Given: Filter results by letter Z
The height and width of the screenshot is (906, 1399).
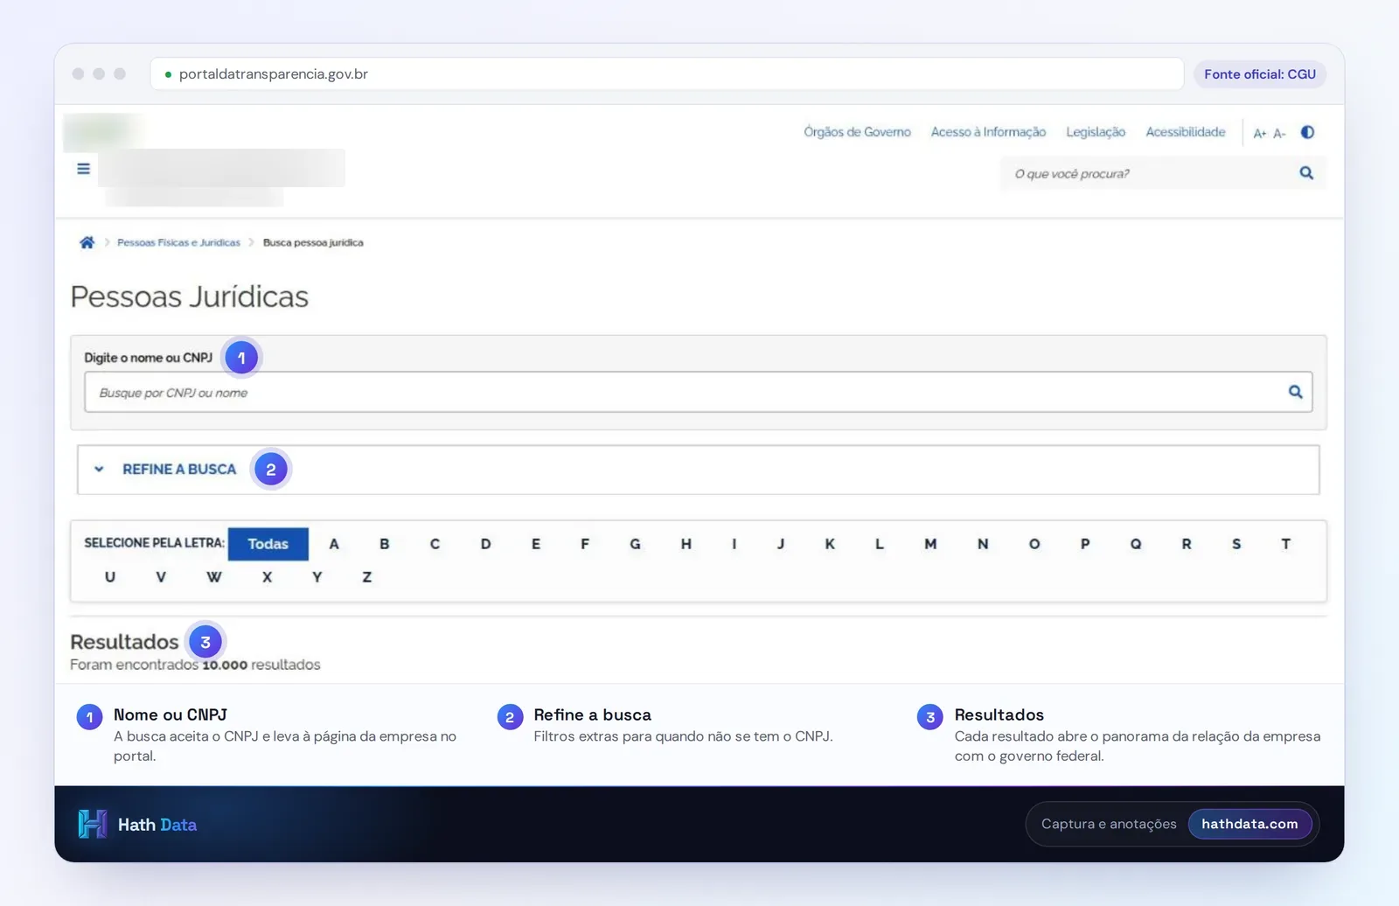Looking at the screenshot, I should [366, 577].
